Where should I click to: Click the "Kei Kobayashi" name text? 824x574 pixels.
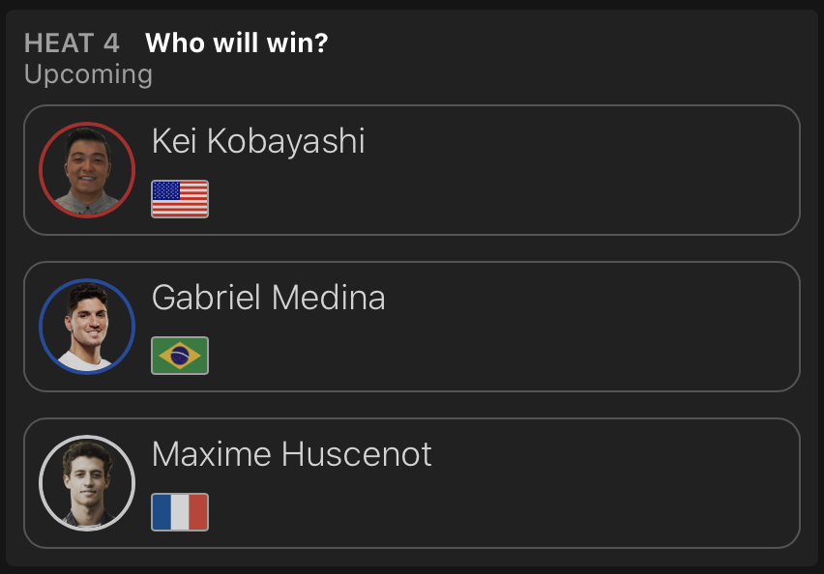pos(258,141)
